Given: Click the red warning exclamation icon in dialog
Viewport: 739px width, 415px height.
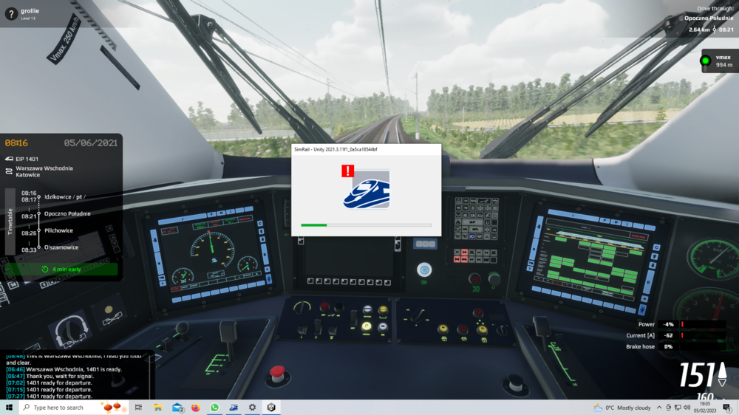Looking at the screenshot, I should coord(348,171).
